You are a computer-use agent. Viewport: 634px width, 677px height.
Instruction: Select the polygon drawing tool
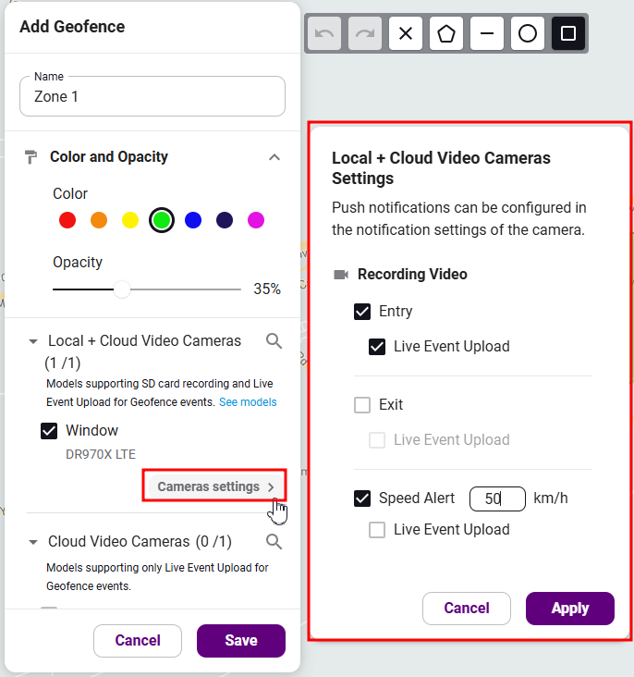[x=445, y=33]
